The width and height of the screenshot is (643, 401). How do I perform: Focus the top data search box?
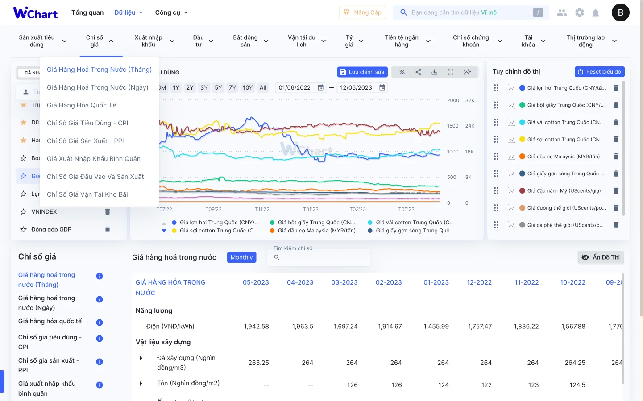pyautogui.click(x=471, y=12)
